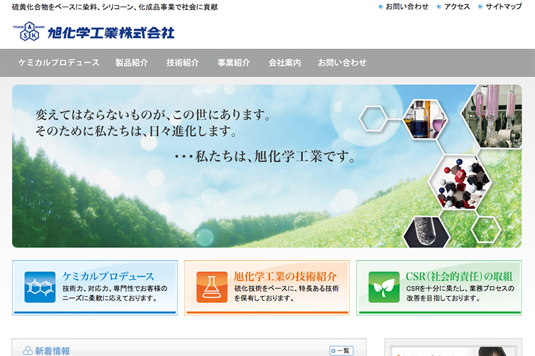Click the molecular model hexagon image in hero
This screenshot has height=356, width=535.
tap(459, 182)
